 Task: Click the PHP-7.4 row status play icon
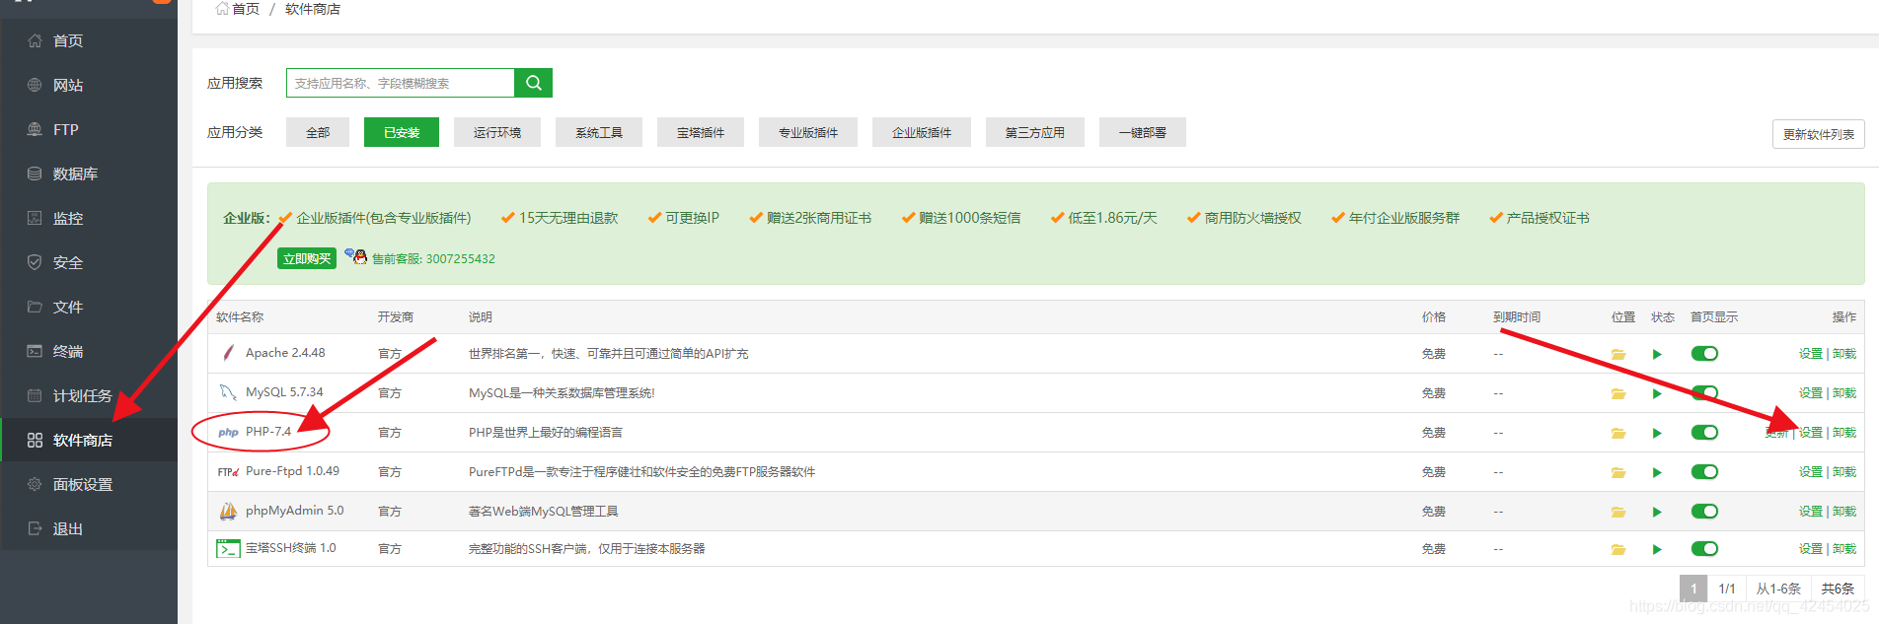[x=1657, y=433]
